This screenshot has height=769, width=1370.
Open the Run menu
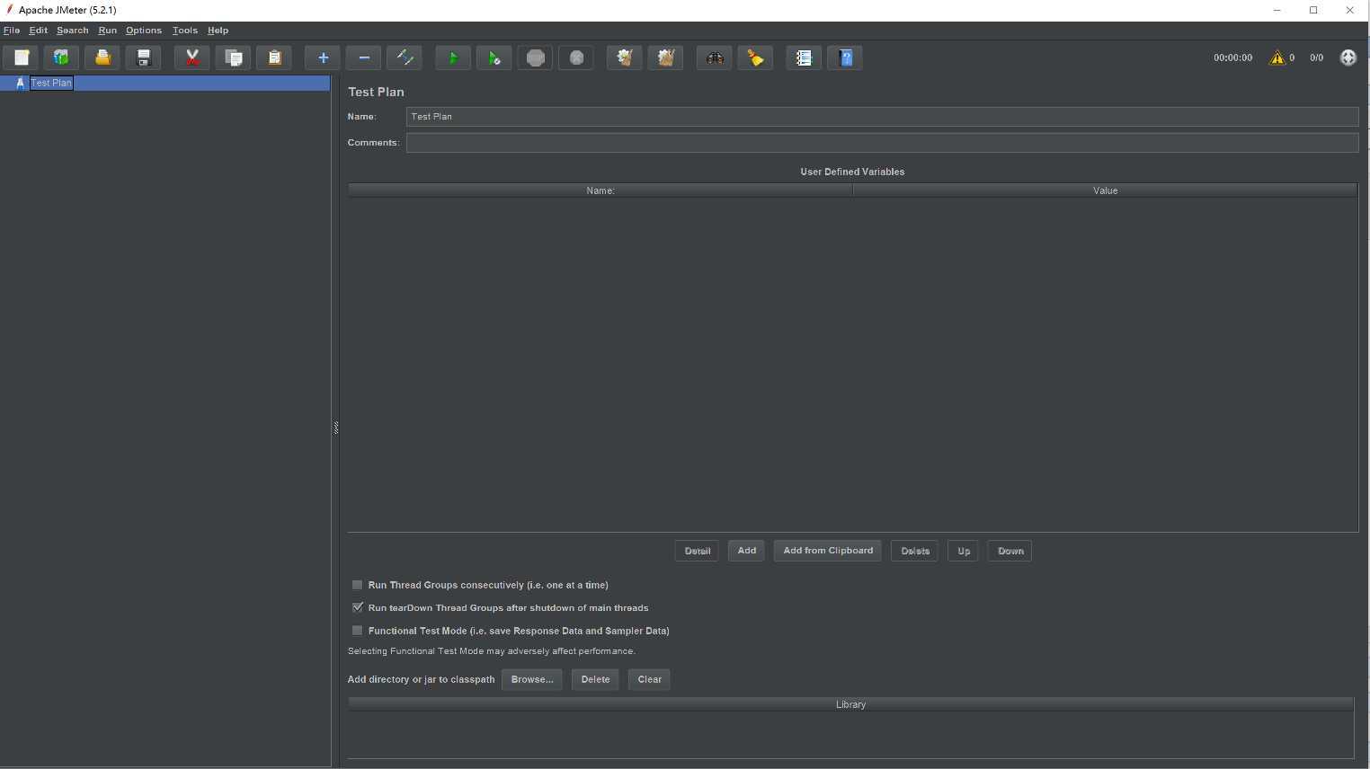tap(108, 31)
